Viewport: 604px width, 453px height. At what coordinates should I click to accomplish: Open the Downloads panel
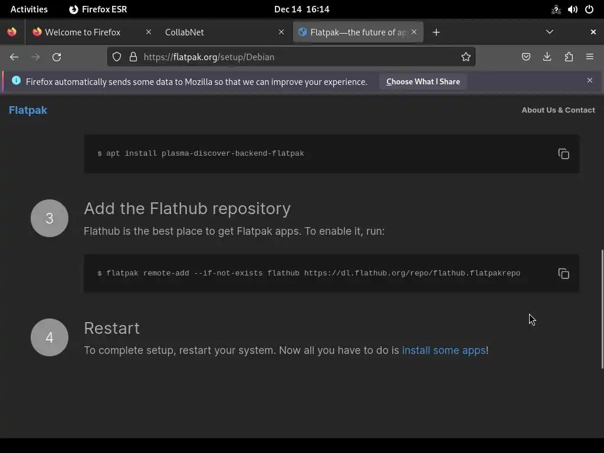tap(547, 57)
